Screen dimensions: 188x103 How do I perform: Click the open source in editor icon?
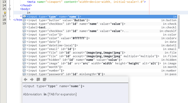click(45, 79)
